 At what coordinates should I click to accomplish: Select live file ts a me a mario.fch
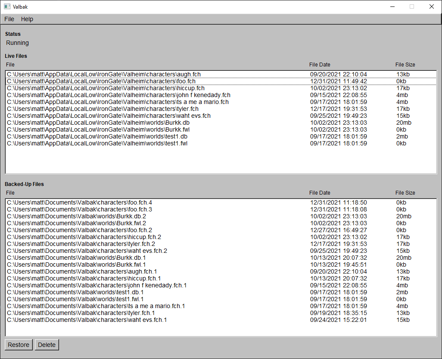click(221, 102)
